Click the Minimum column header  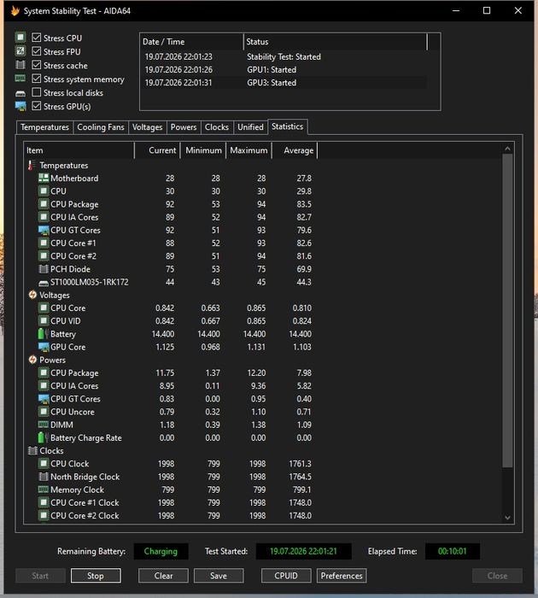pyautogui.click(x=203, y=150)
